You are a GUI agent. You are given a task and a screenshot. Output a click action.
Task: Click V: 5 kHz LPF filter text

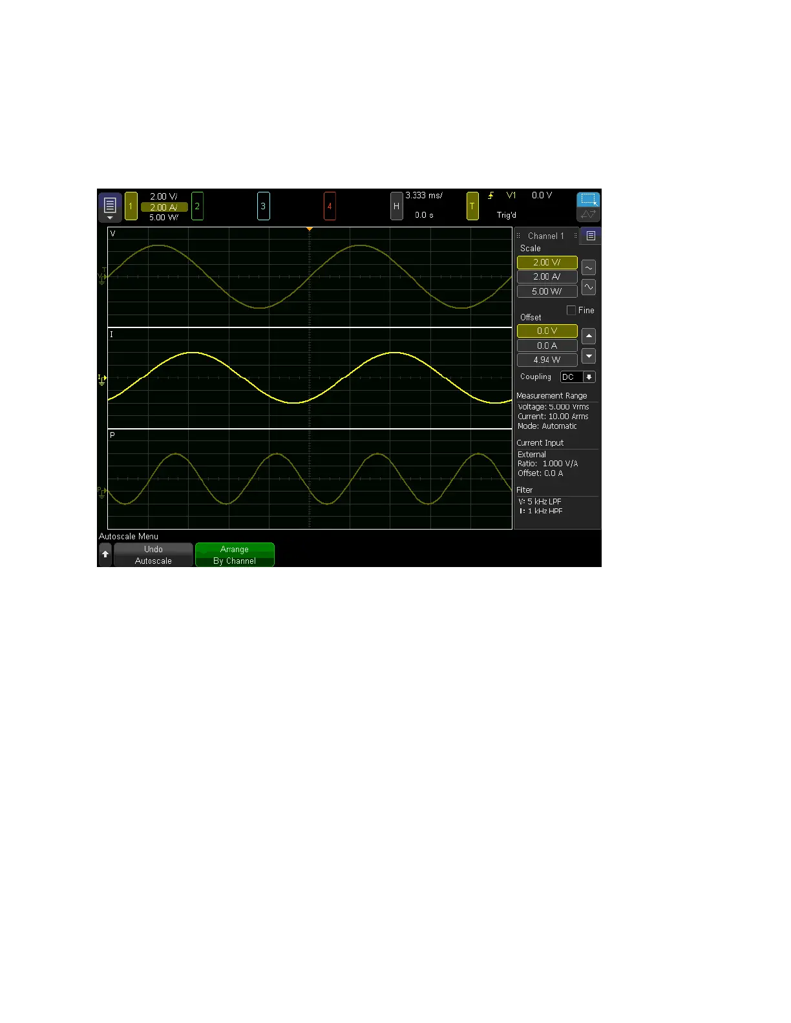click(540, 502)
